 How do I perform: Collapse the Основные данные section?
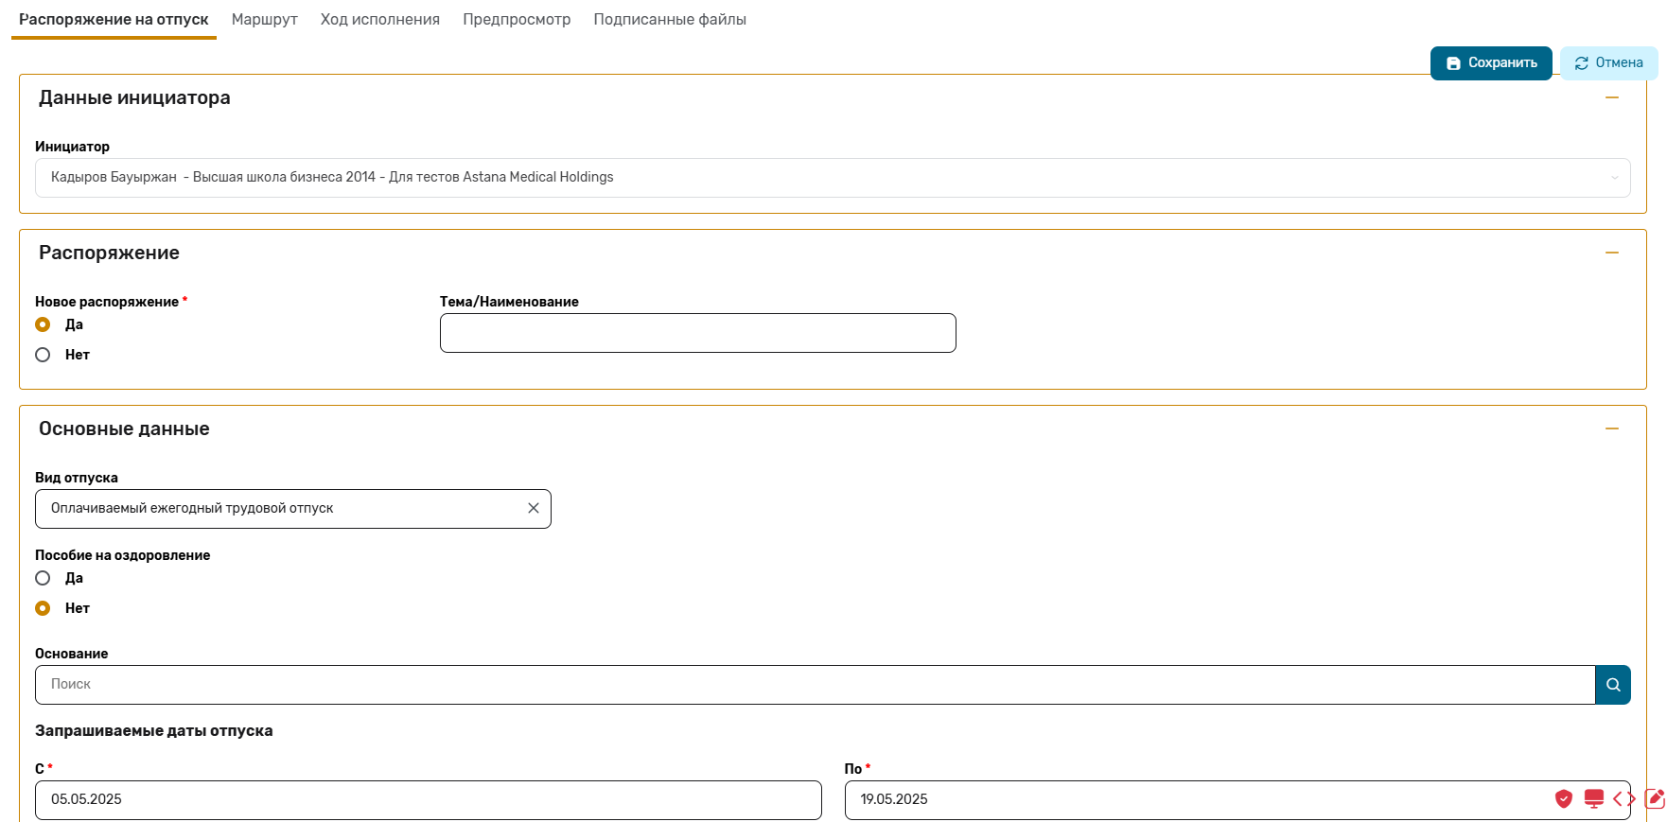point(1612,428)
